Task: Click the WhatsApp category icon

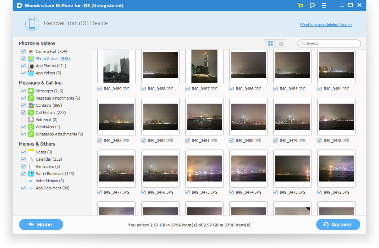Action: [31, 127]
